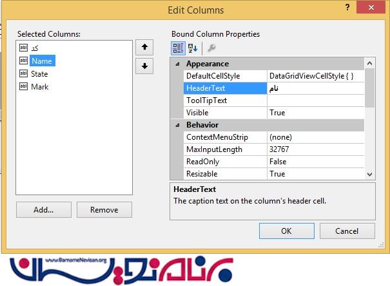The width and height of the screenshot is (390, 286).
Task: Move selected column up with arrow button
Action: pyautogui.click(x=144, y=47)
